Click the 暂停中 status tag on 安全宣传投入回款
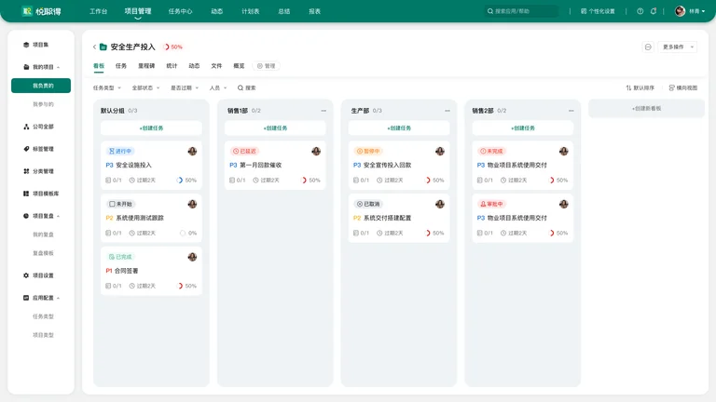Viewport: 716px width, 402px height. [368, 152]
